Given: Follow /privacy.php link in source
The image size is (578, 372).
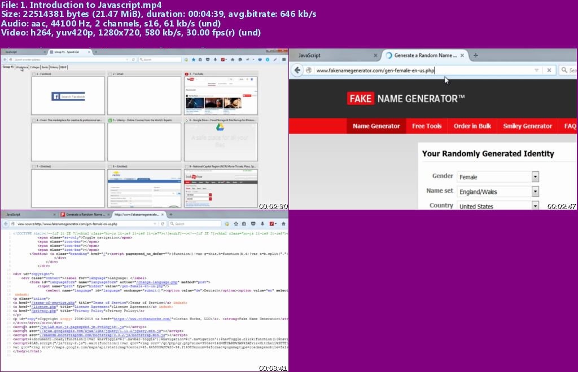Looking at the screenshot, I should point(44,311).
